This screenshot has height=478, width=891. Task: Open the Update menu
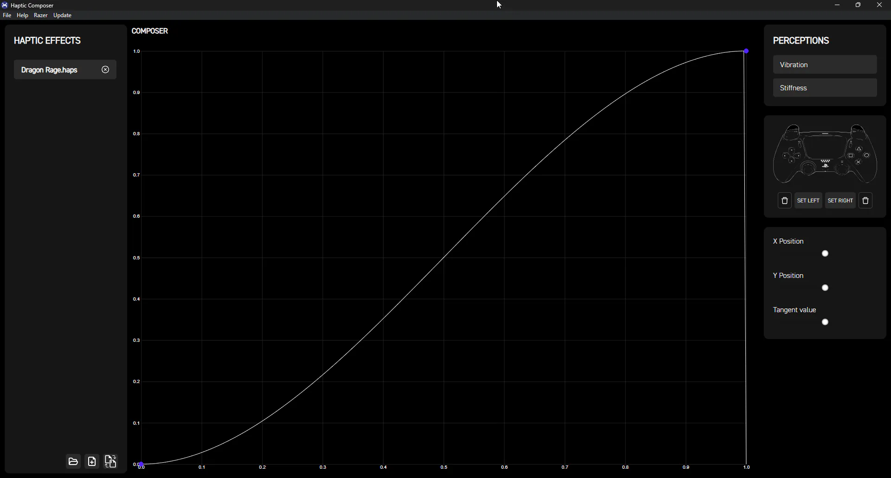coord(63,15)
